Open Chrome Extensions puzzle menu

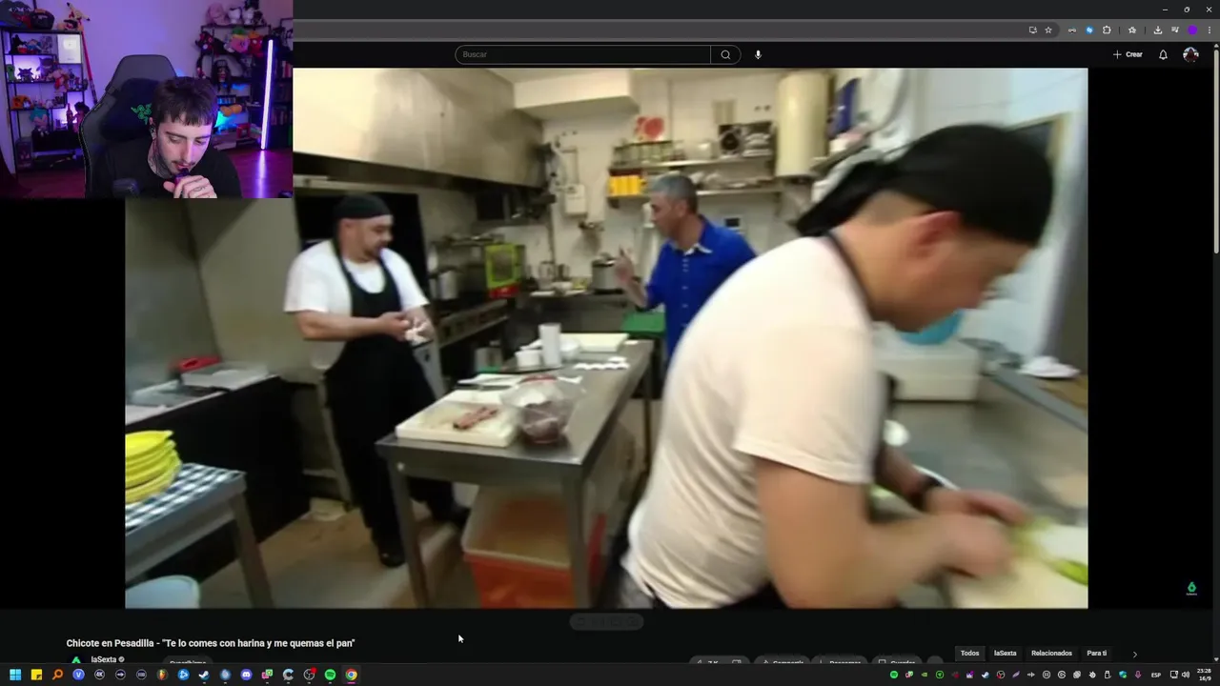click(1107, 30)
